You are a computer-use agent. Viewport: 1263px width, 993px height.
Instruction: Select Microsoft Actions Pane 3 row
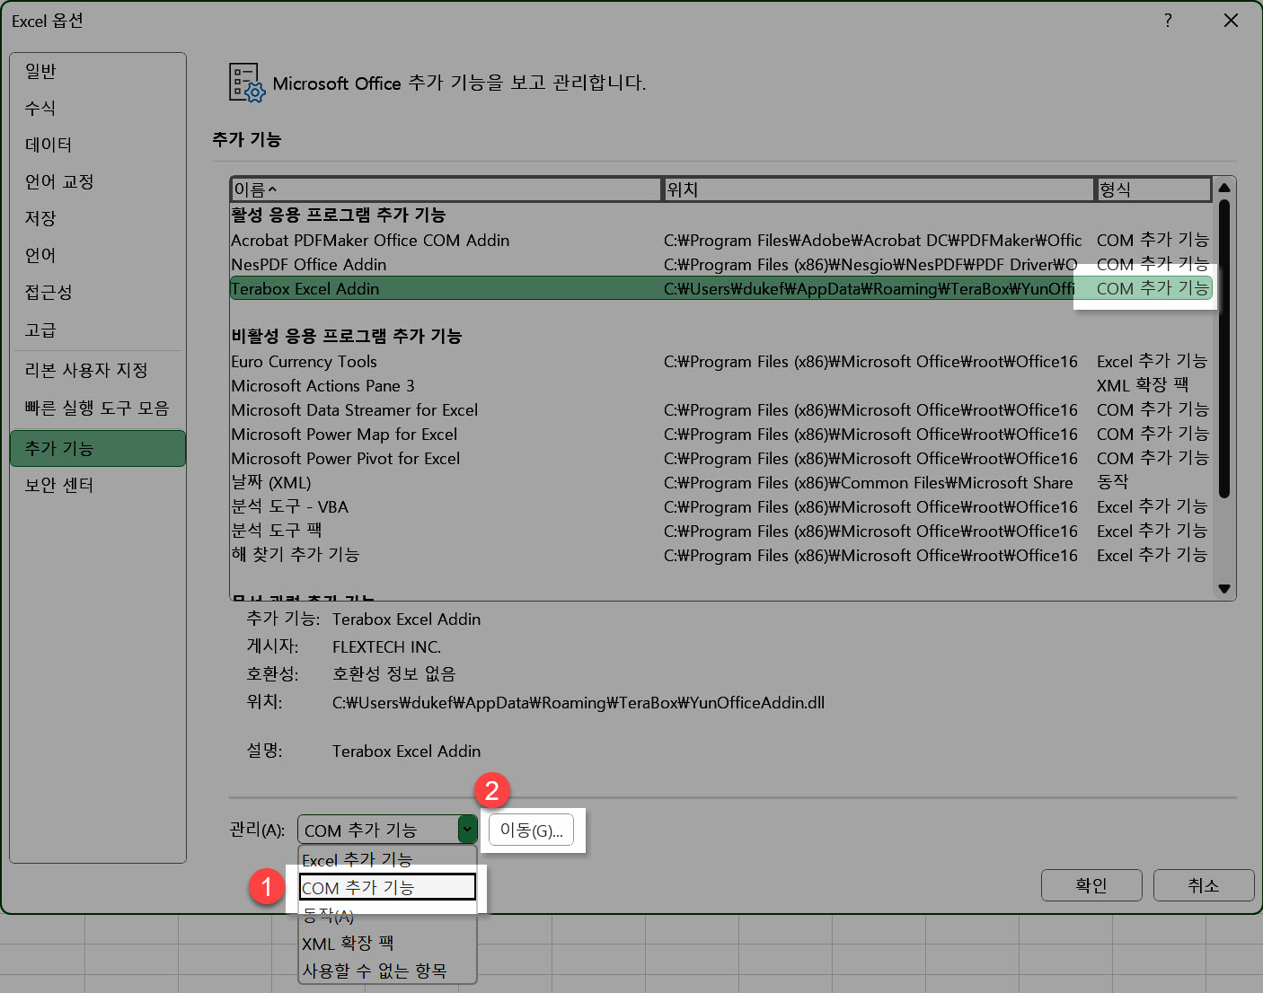tap(720, 385)
